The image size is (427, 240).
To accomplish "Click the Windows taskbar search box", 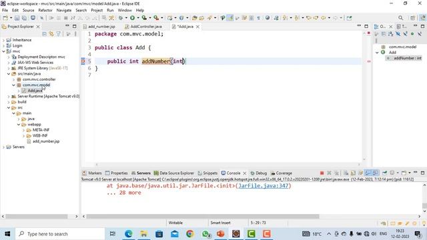I will (60, 234).
